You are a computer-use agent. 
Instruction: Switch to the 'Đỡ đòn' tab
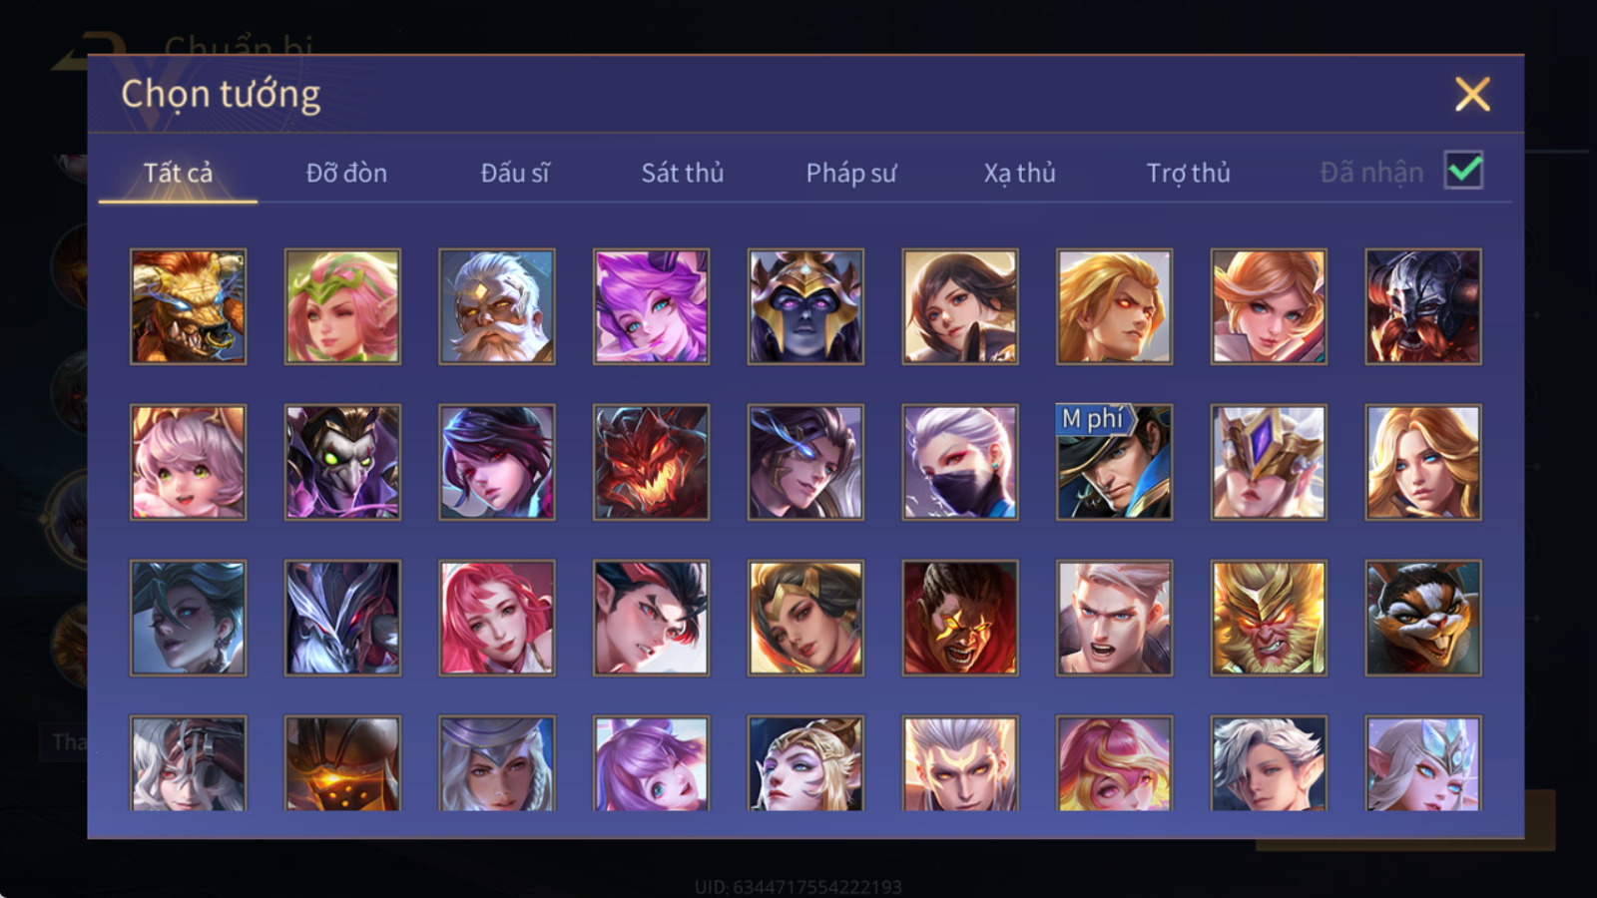[x=346, y=173]
